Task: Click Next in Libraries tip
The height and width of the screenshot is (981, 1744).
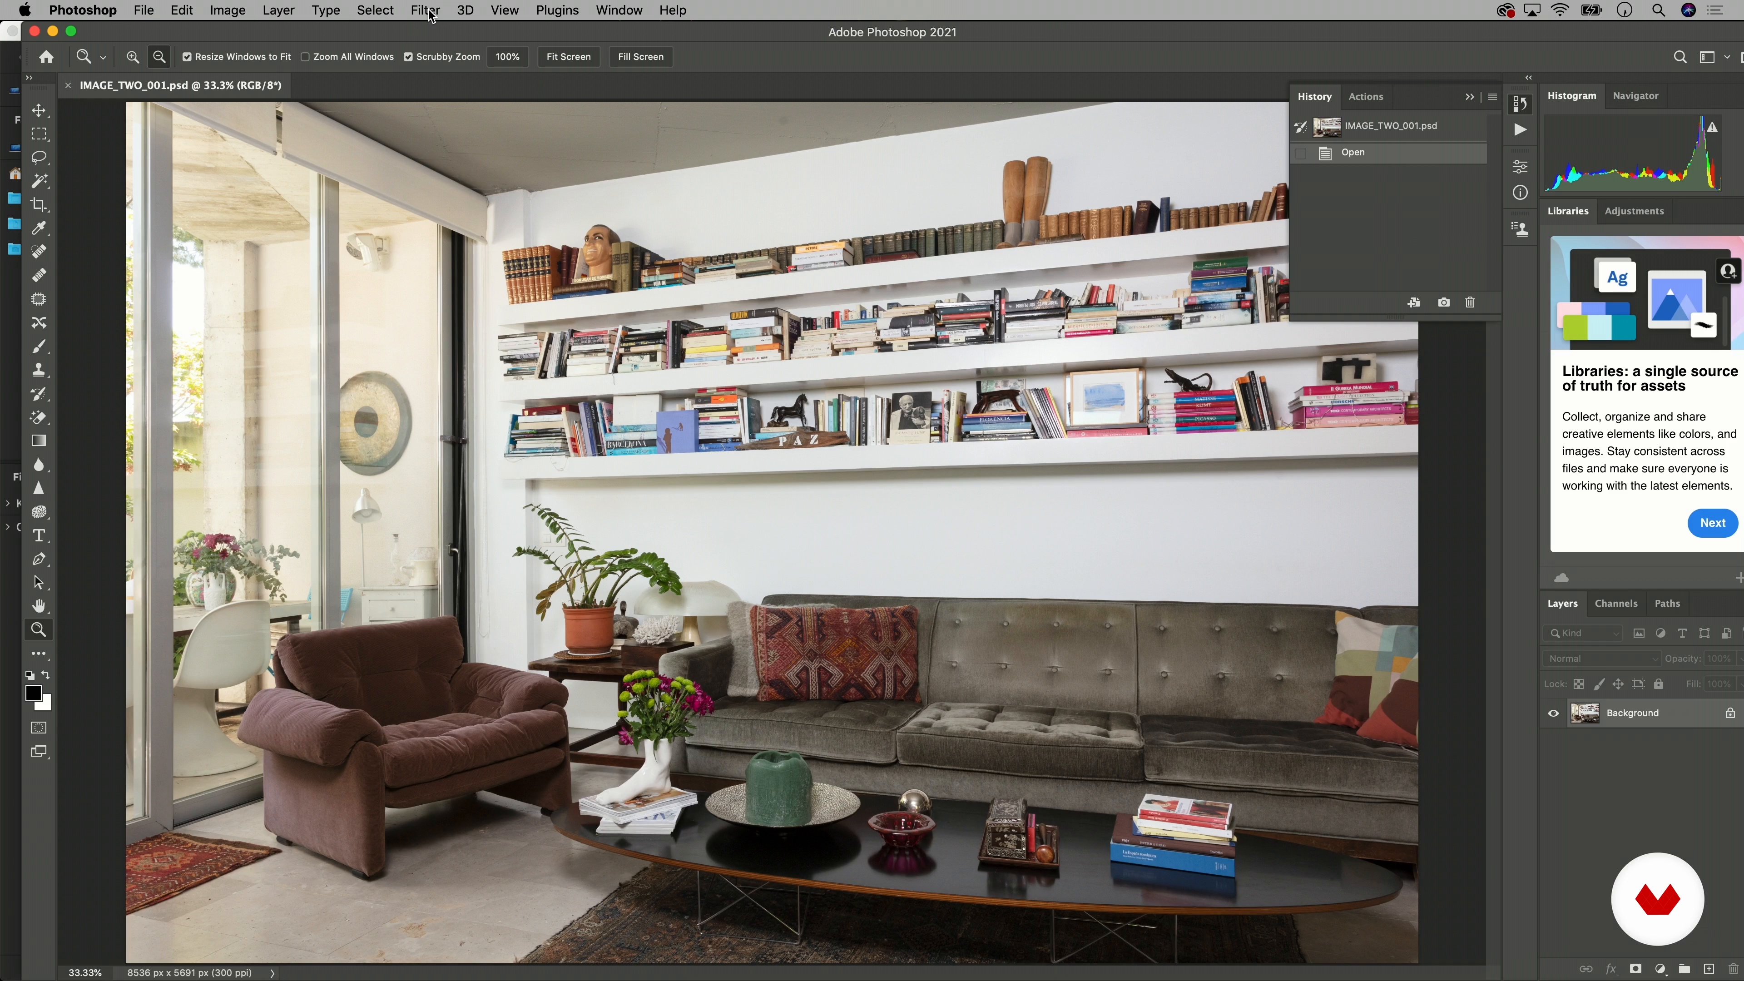Action: coord(1711,523)
